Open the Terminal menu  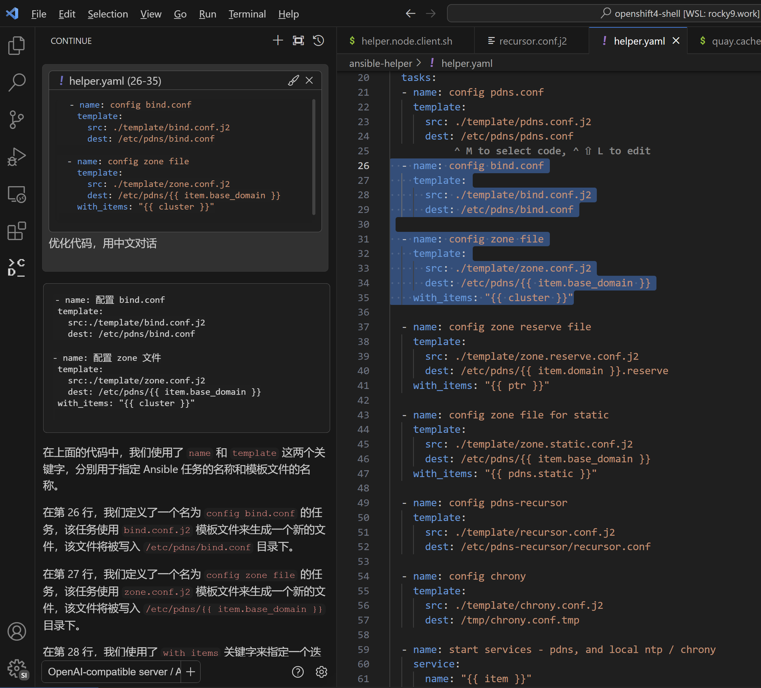click(247, 14)
